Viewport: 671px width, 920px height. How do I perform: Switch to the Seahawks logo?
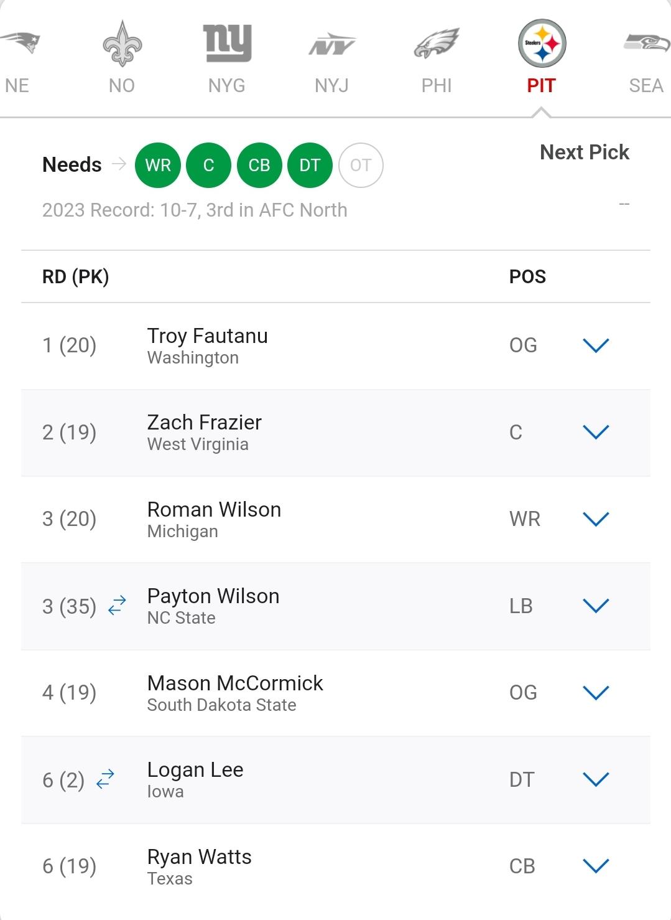(x=647, y=43)
